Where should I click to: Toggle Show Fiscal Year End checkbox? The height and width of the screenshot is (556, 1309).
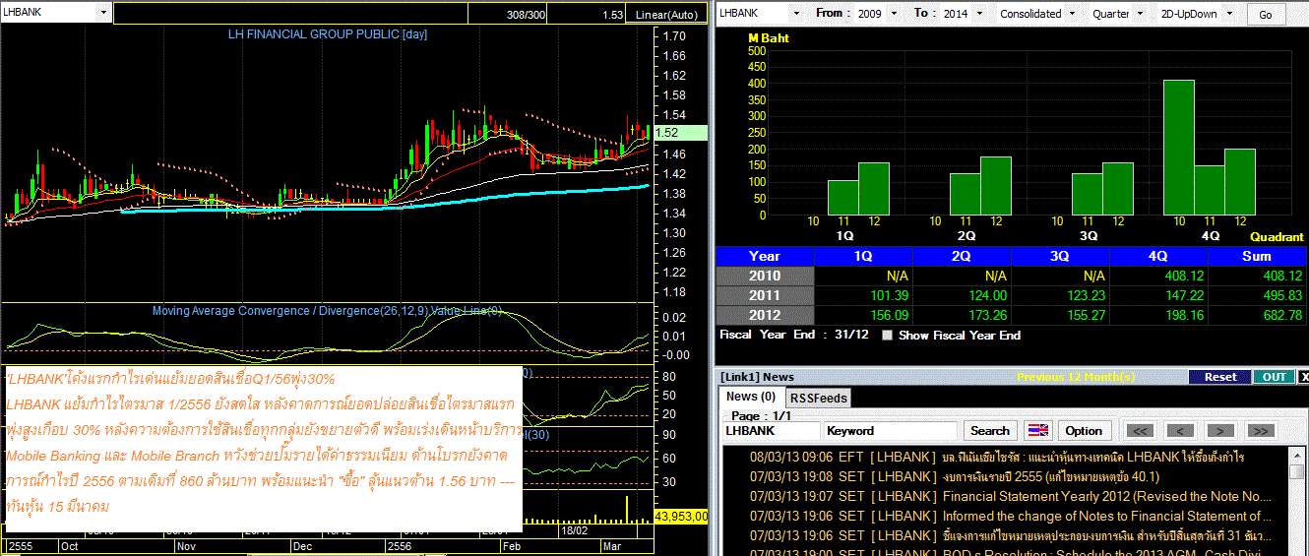(x=888, y=336)
